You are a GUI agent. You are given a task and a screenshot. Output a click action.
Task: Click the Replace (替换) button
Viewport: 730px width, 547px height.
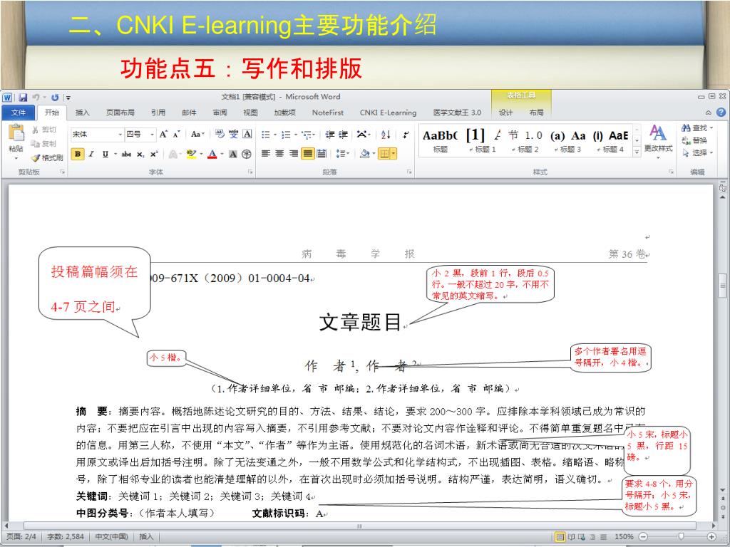click(x=694, y=140)
